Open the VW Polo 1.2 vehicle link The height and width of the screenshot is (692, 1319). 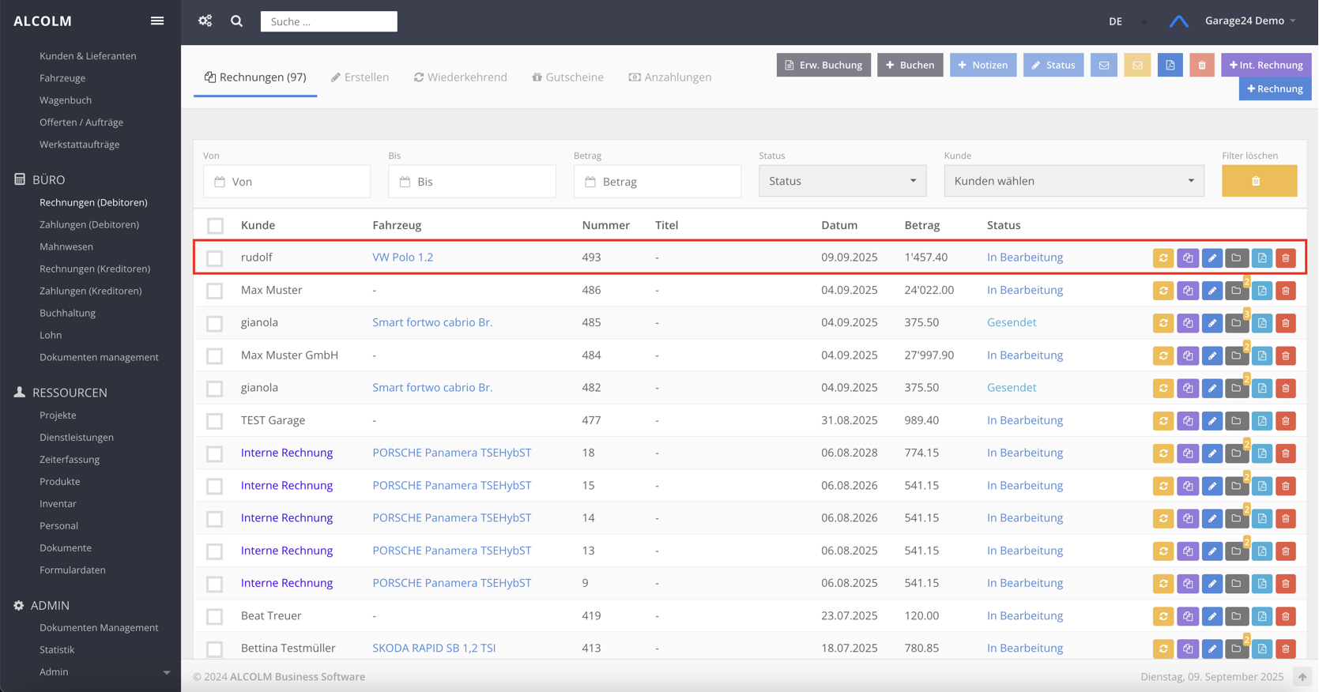[402, 258]
